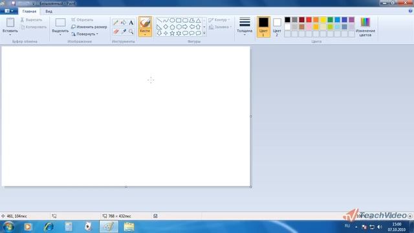Select the Fill with color bucket tool

(124, 23)
